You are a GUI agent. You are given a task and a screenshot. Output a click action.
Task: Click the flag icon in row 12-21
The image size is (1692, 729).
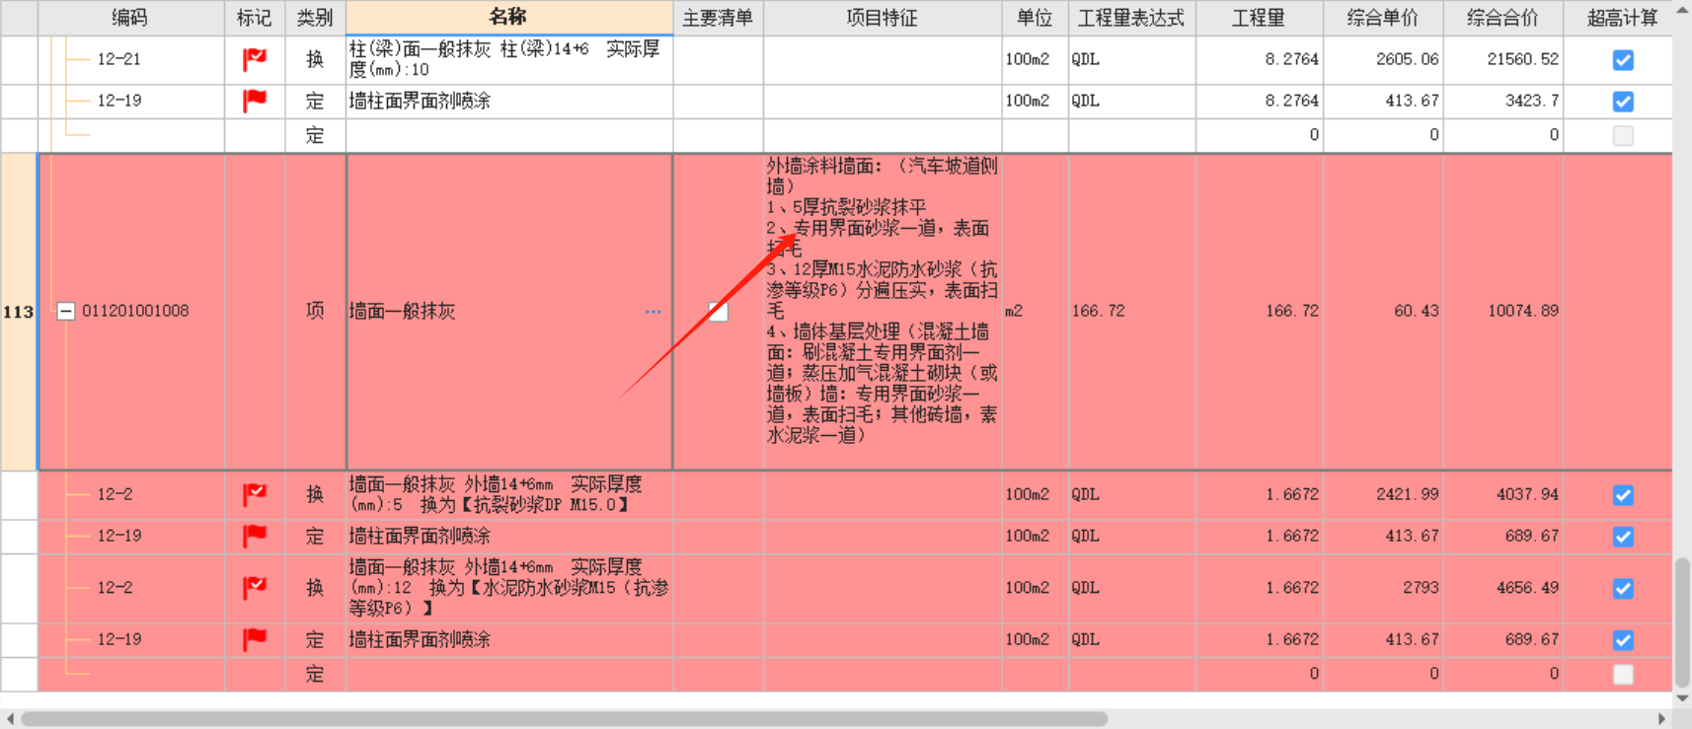255,60
